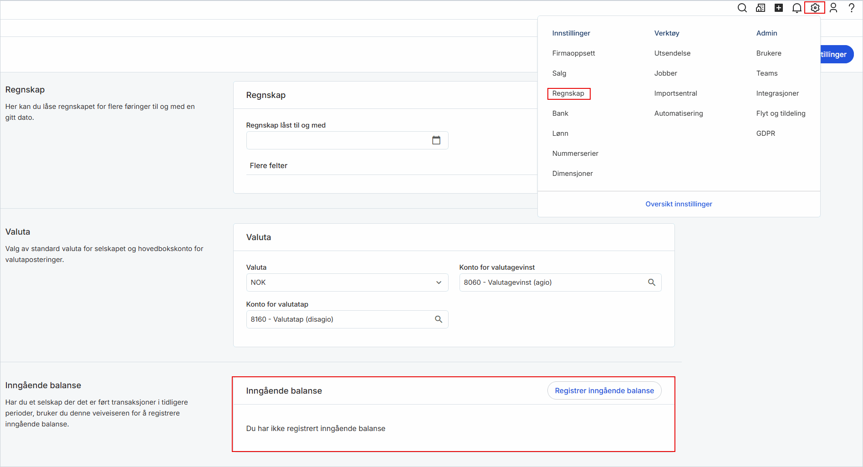Choose Importsentral under Verktøy
The width and height of the screenshot is (863, 467).
point(675,93)
